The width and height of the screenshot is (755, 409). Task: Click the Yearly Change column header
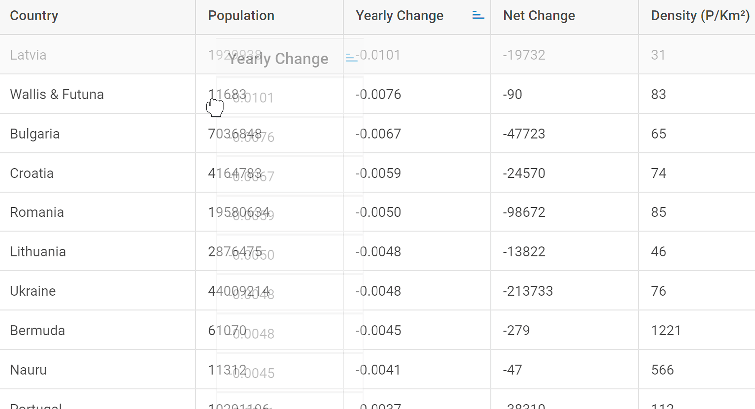(417, 17)
